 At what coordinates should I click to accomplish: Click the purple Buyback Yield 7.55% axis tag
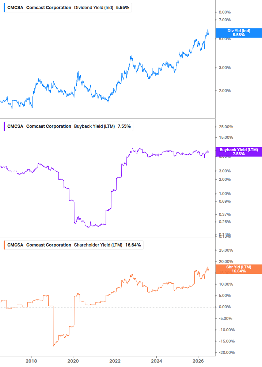coord(239,152)
